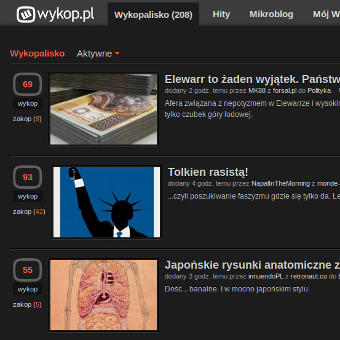This screenshot has width=340, height=340.
Task: Go to the Mikroblog tab
Action: coord(271,14)
